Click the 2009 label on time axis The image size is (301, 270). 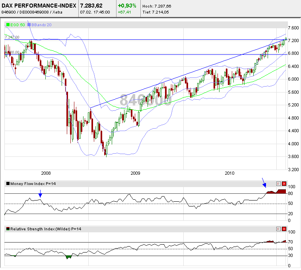coord(135,173)
